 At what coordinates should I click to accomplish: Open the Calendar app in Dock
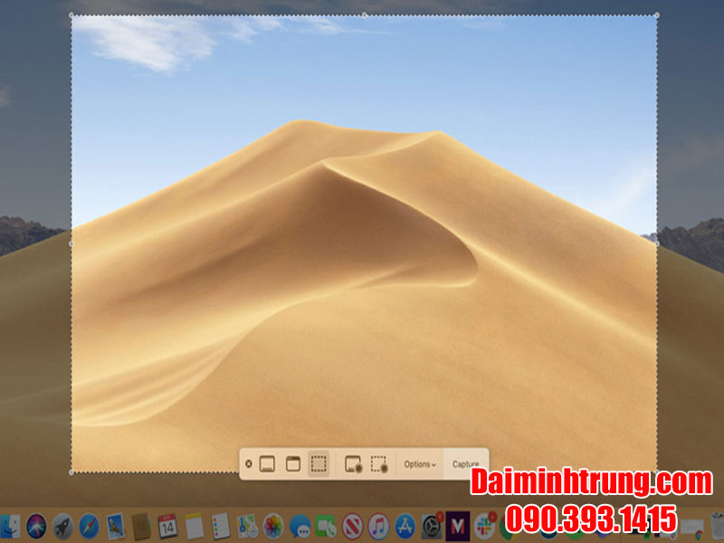[167, 525]
